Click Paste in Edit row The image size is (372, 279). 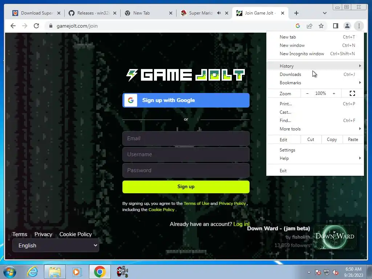353,139
